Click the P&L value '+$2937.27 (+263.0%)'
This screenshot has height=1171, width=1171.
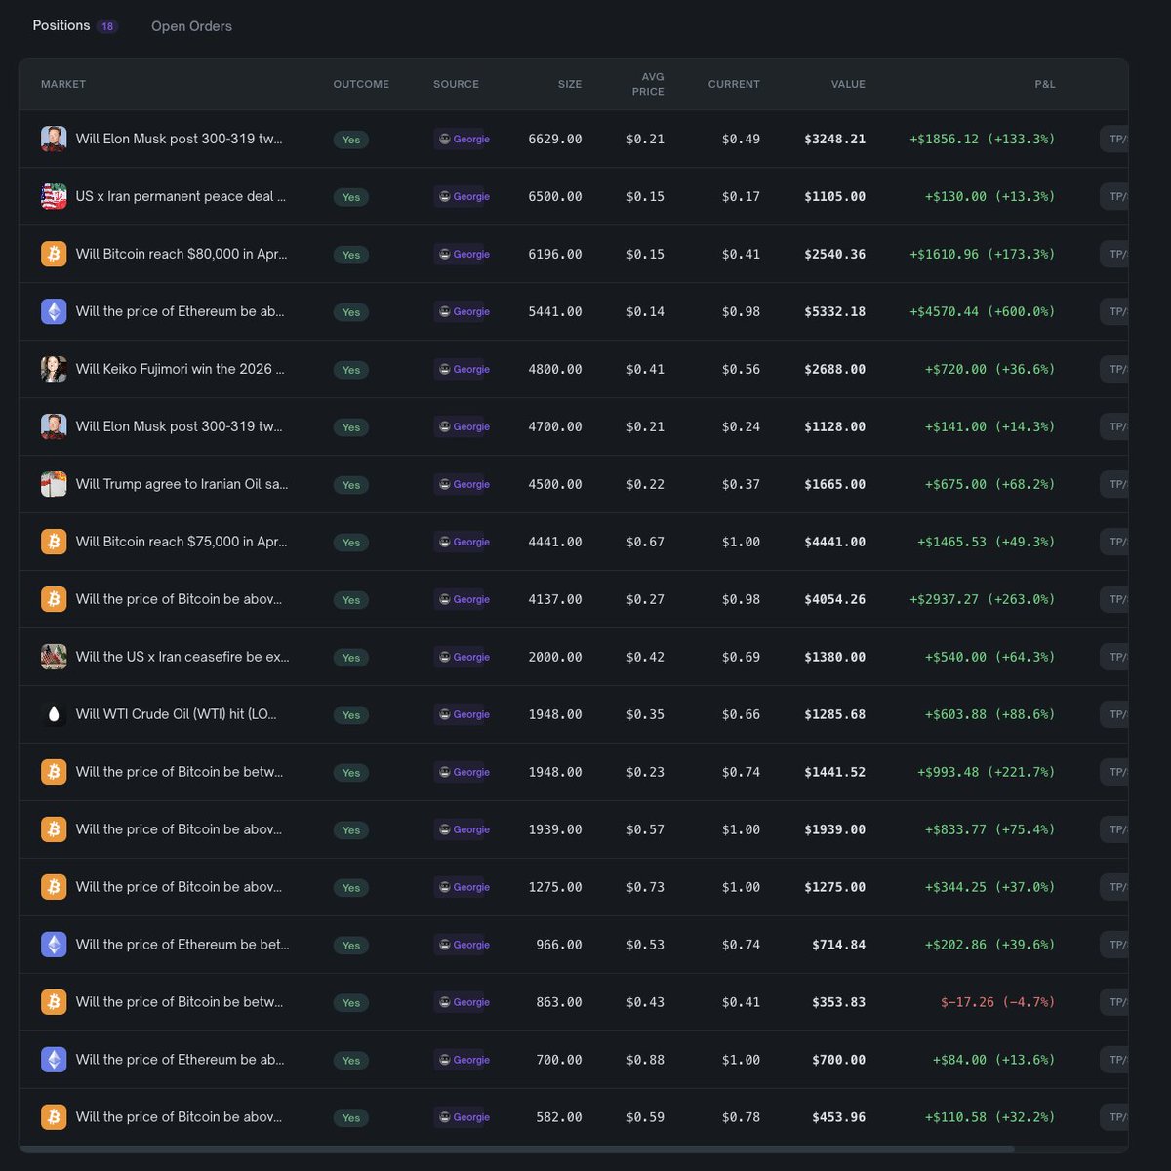(x=982, y=599)
